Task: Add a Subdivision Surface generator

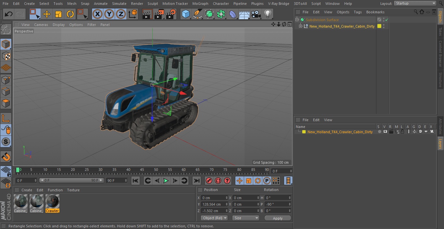Action: click(x=210, y=14)
